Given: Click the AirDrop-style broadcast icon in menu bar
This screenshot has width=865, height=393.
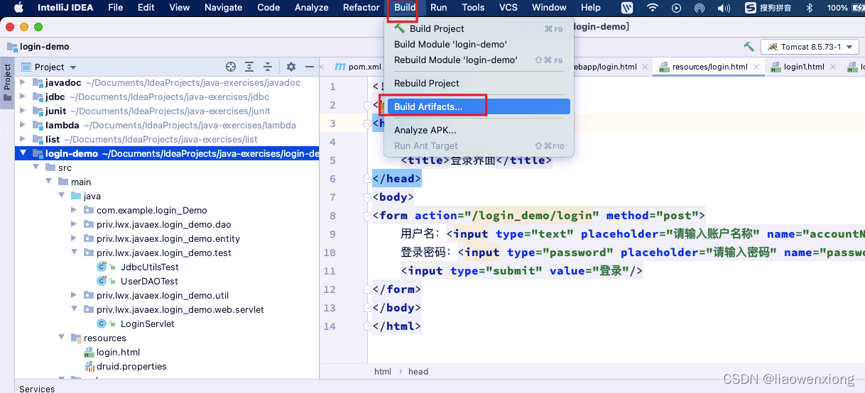Looking at the screenshot, I should [x=700, y=8].
